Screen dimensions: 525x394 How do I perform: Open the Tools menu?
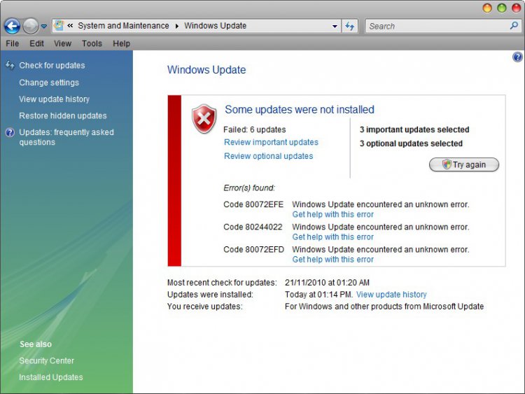[x=92, y=43]
